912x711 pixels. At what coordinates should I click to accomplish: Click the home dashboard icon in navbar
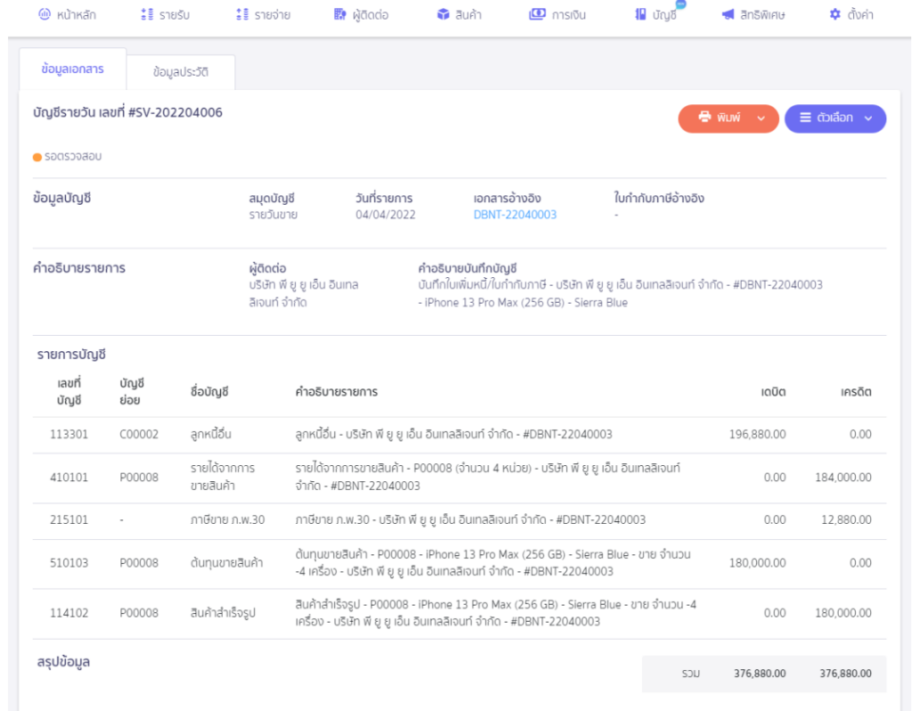point(45,14)
